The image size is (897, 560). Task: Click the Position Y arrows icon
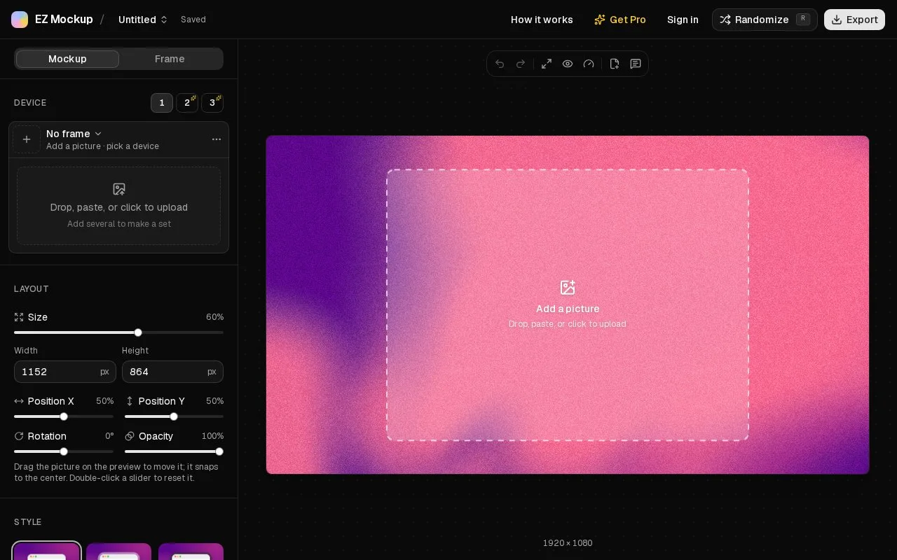tap(130, 401)
